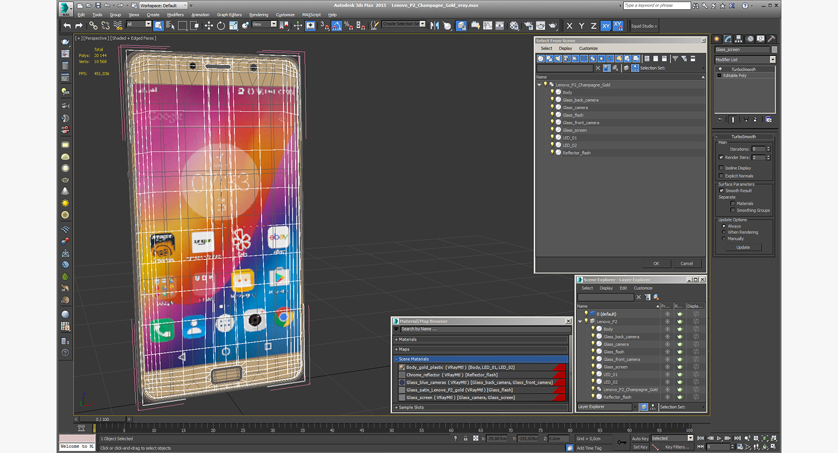Viewport: 838px width, 453px height.
Task: Toggle the Angle Snap icon
Action: click(336, 25)
